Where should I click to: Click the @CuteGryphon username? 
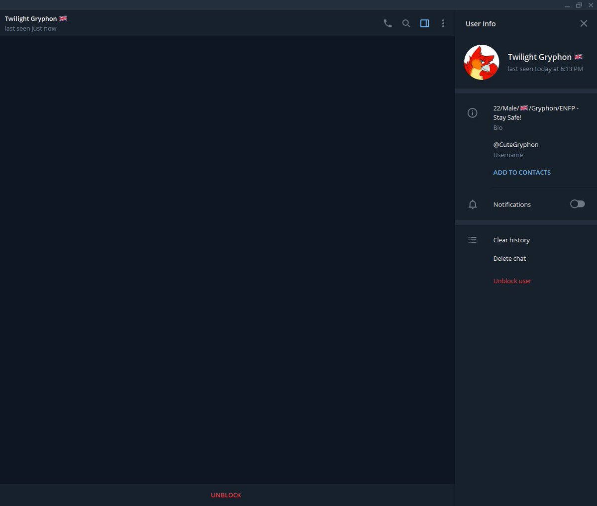(516, 145)
